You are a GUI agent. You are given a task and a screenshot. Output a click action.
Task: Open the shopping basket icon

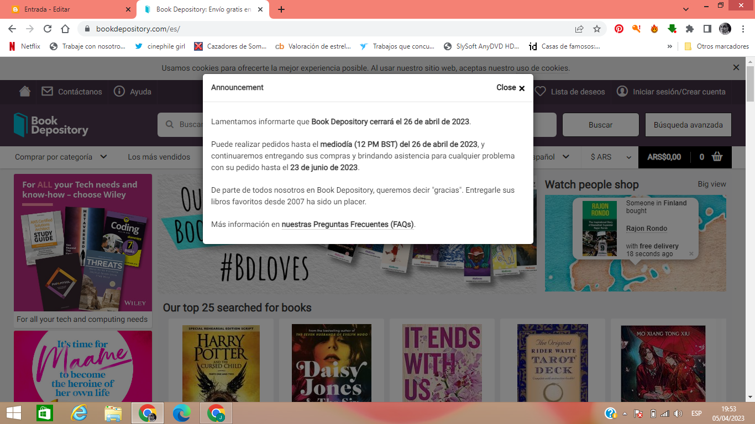[717, 157]
